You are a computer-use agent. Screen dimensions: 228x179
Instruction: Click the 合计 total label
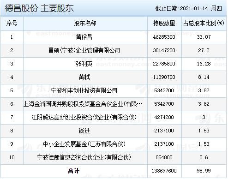pyautogui.click(x=74, y=171)
